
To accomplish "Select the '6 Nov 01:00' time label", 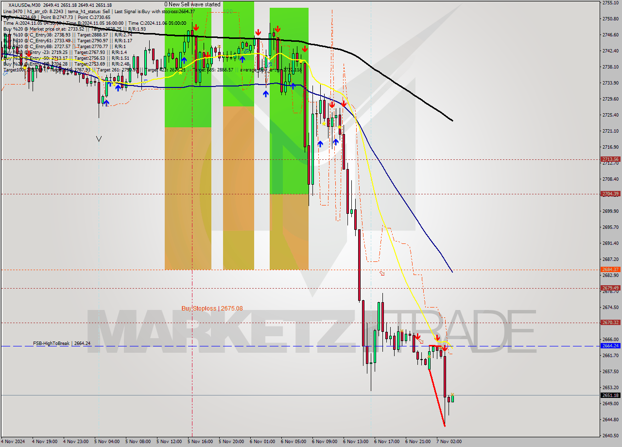I will 263,442.
